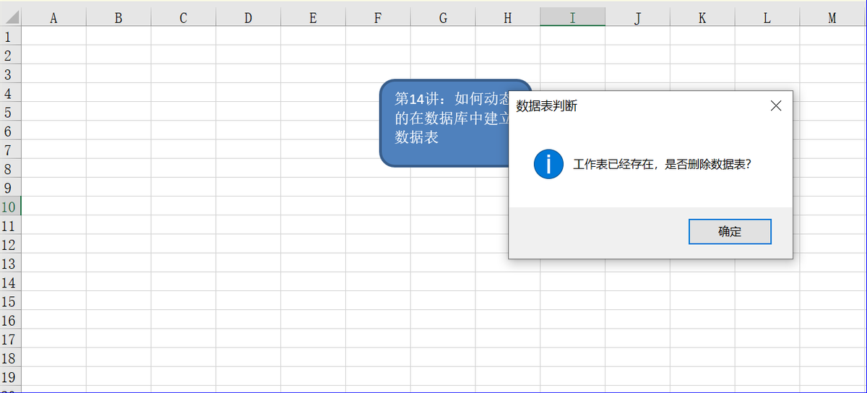
Task: Select row 8 header
Action: (x=10, y=168)
